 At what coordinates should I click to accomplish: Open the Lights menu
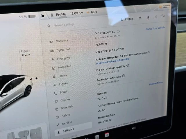(x=60, y=84)
